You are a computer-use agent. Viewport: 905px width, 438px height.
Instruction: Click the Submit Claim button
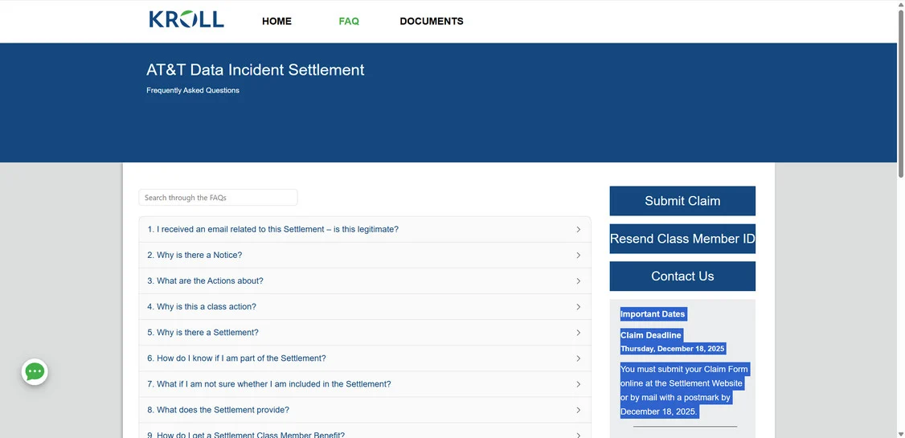tap(682, 201)
